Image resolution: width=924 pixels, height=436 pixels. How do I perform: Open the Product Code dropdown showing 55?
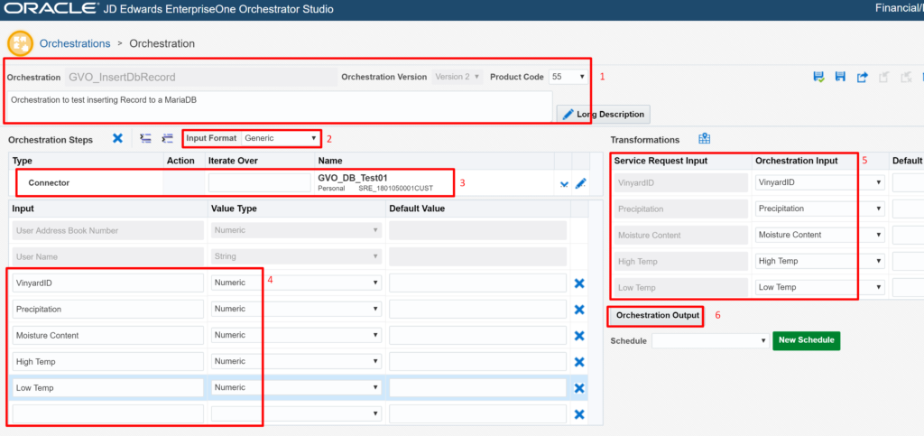coord(568,77)
